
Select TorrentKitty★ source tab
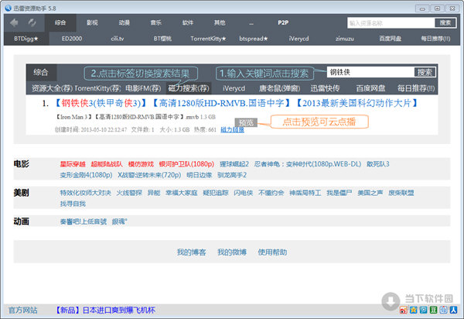coord(208,39)
